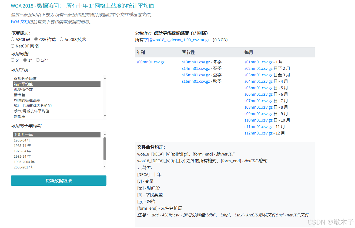Select the ASCII 码 format radio button
Viewport: 355px width, 228px height.
12,39
